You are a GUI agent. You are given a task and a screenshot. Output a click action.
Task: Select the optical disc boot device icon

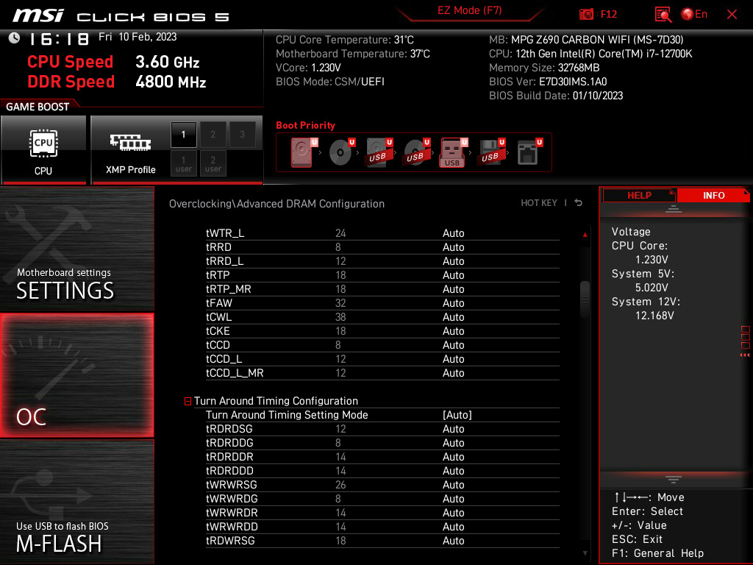click(x=341, y=152)
